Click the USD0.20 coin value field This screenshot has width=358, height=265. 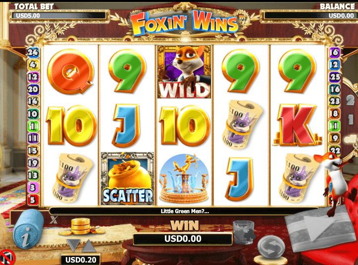[x=81, y=260]
